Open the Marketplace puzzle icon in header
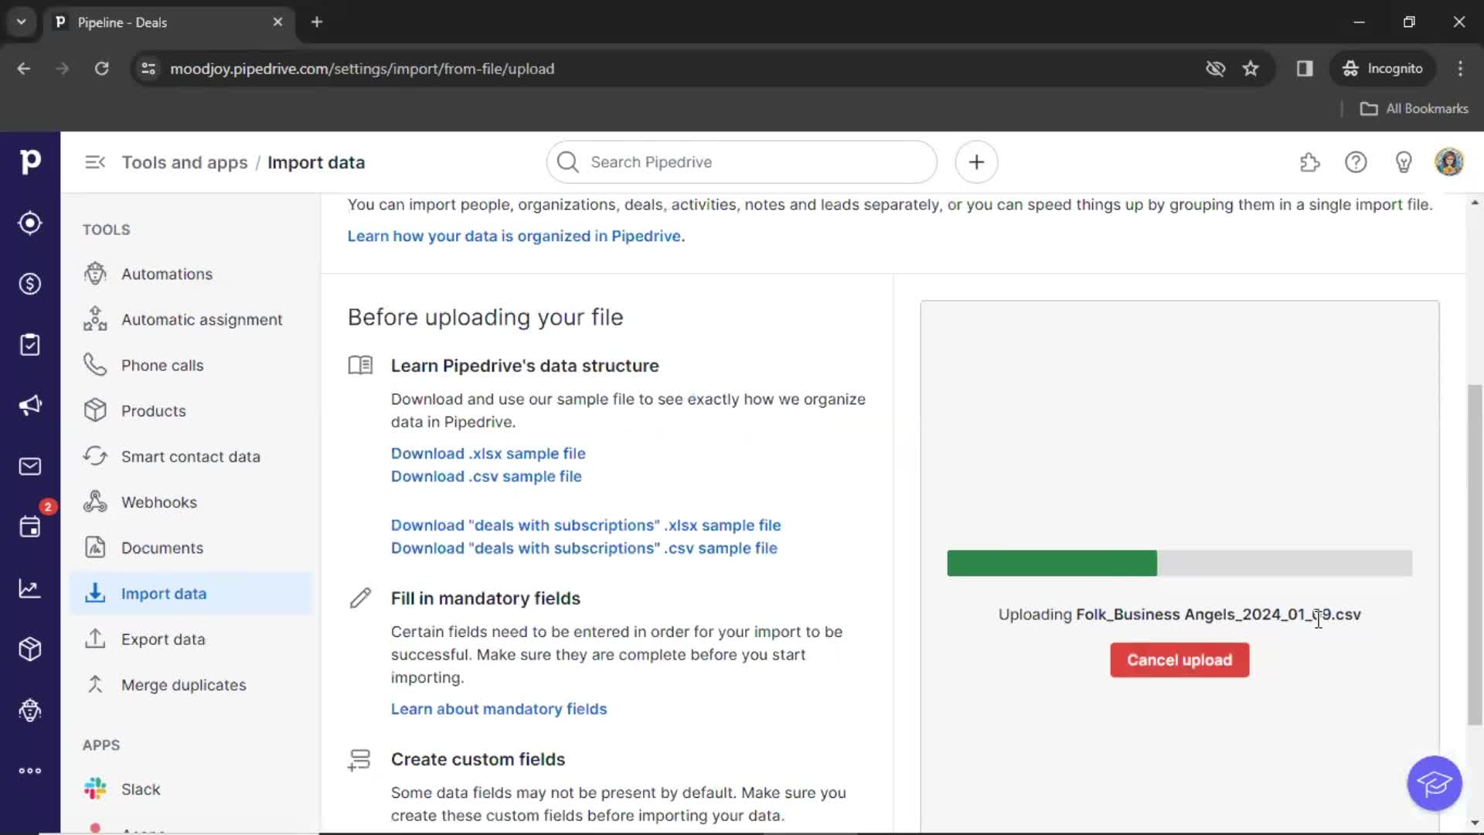This screenshot has width=1484, height=835. point(1309,162)
